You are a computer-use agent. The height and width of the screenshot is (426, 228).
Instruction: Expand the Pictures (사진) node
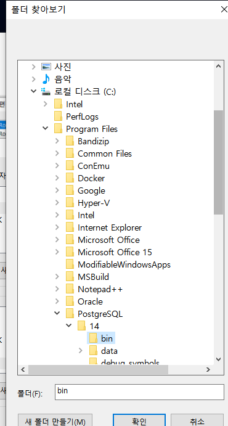pyautogui.click(x=33, y=67)
